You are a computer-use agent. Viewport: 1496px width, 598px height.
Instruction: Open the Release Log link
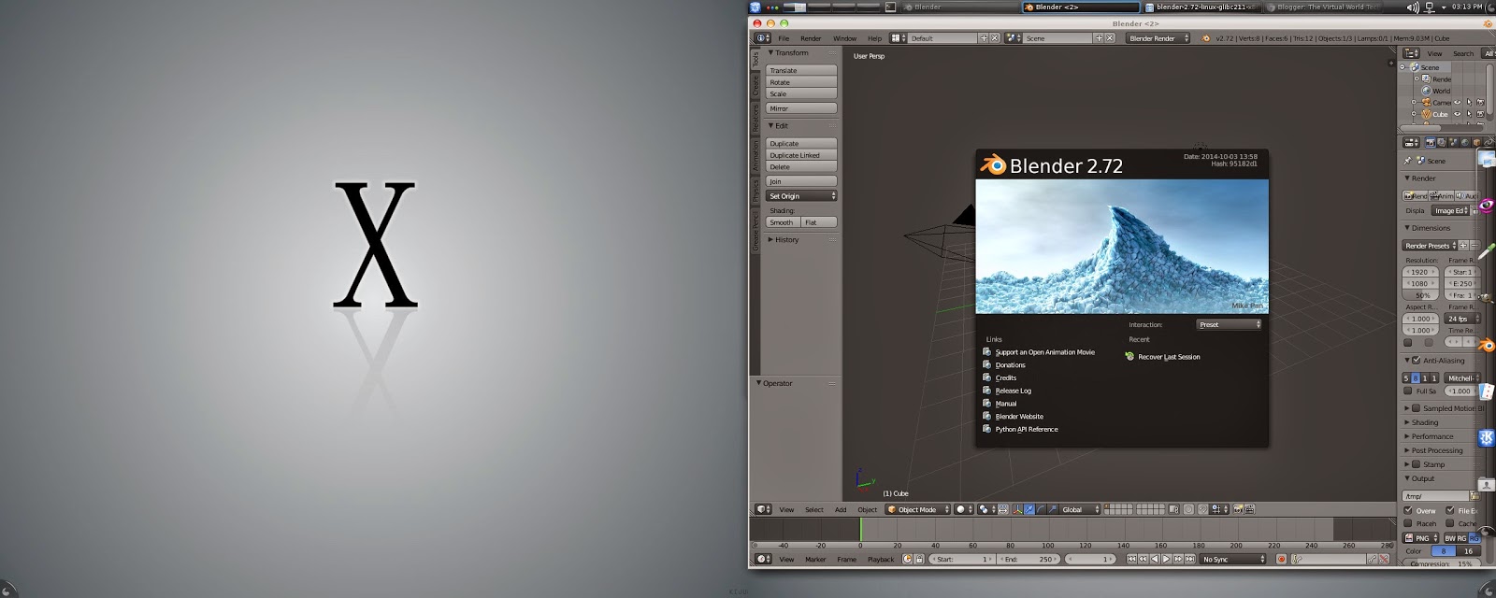tap(1013, 391)
